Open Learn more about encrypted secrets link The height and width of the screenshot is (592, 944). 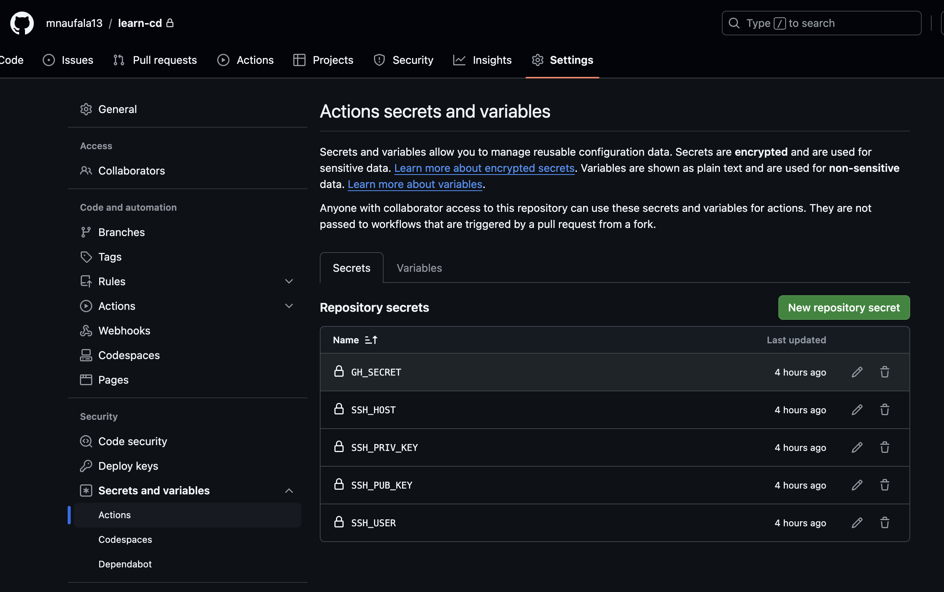coord(484,168)
